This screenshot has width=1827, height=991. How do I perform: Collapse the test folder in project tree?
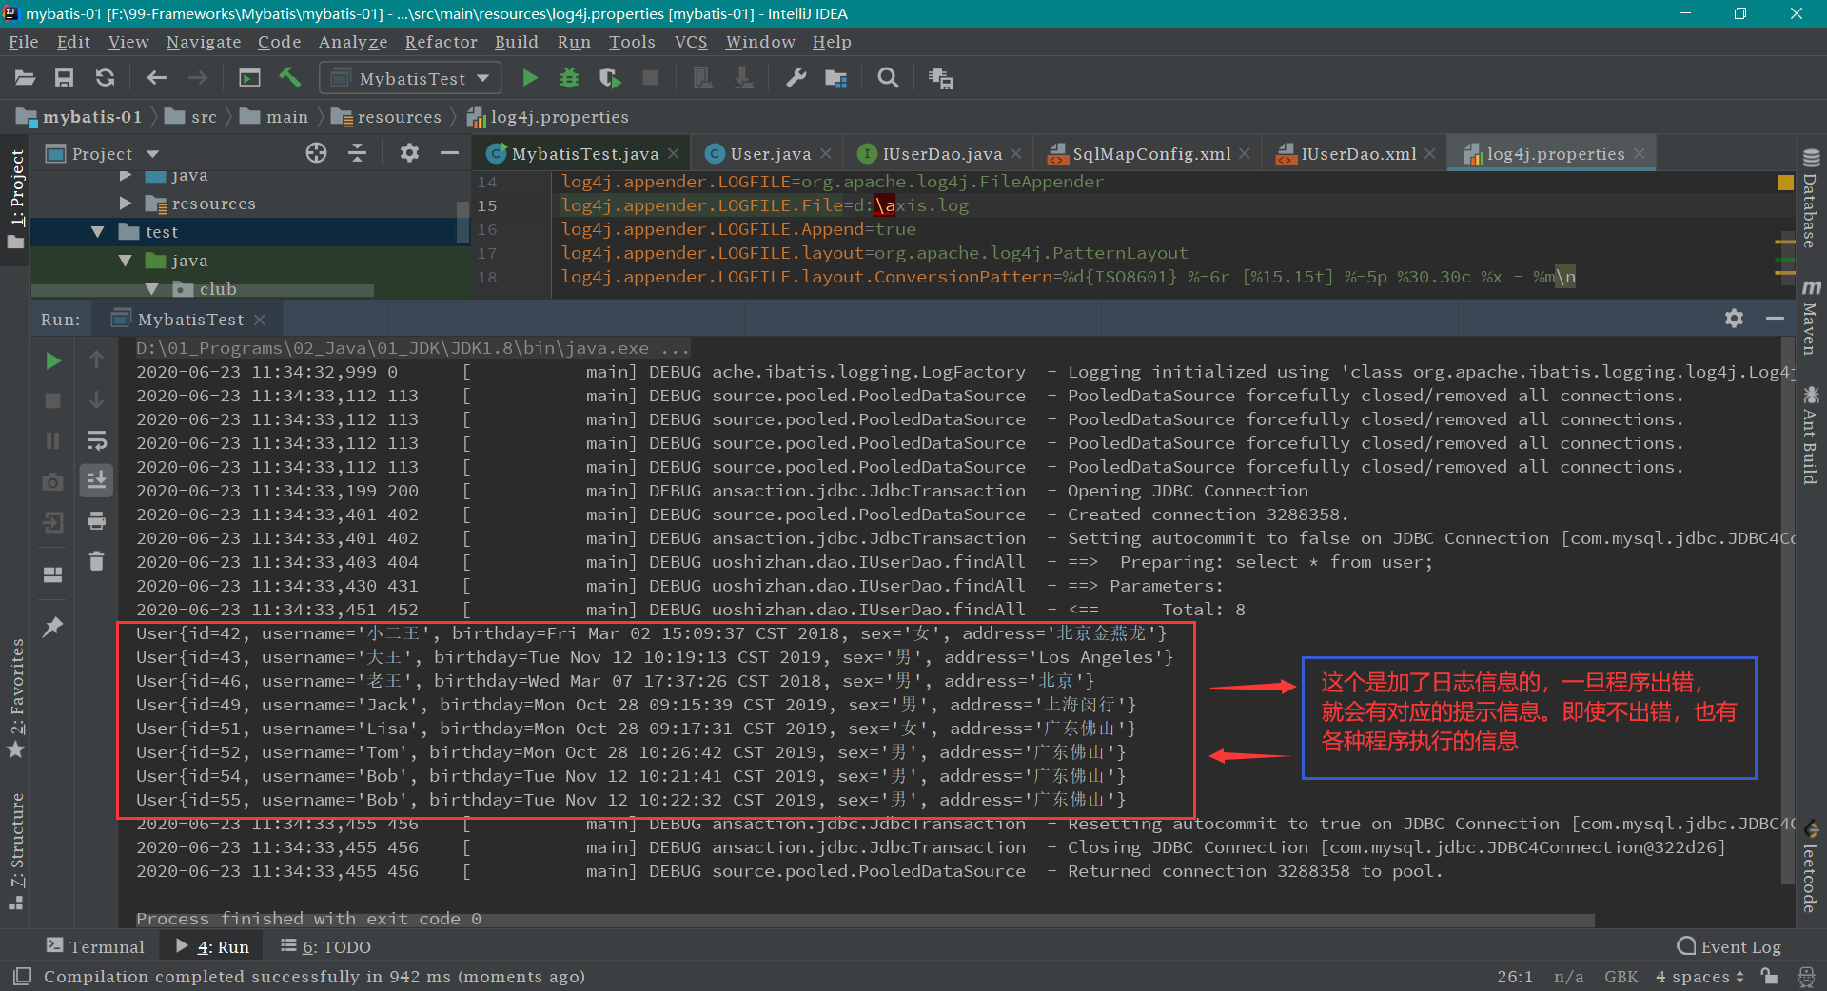point(98,232)
